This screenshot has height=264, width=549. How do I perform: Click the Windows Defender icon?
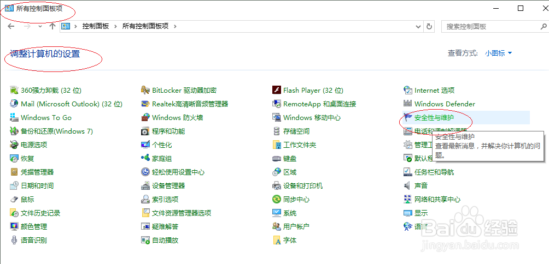(407, 104)
